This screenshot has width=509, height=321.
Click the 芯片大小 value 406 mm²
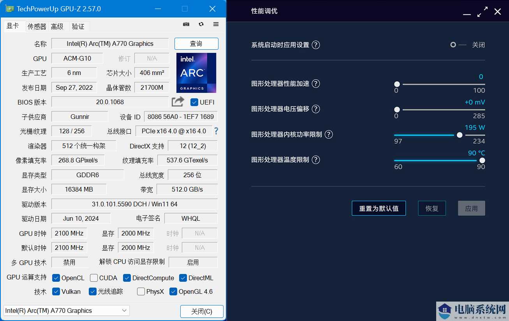[x=152, y=73]
